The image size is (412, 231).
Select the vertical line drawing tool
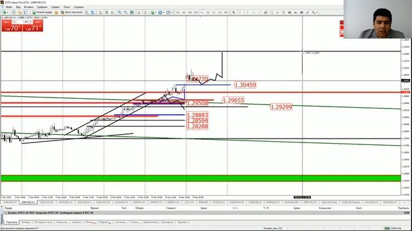point(247,12)
